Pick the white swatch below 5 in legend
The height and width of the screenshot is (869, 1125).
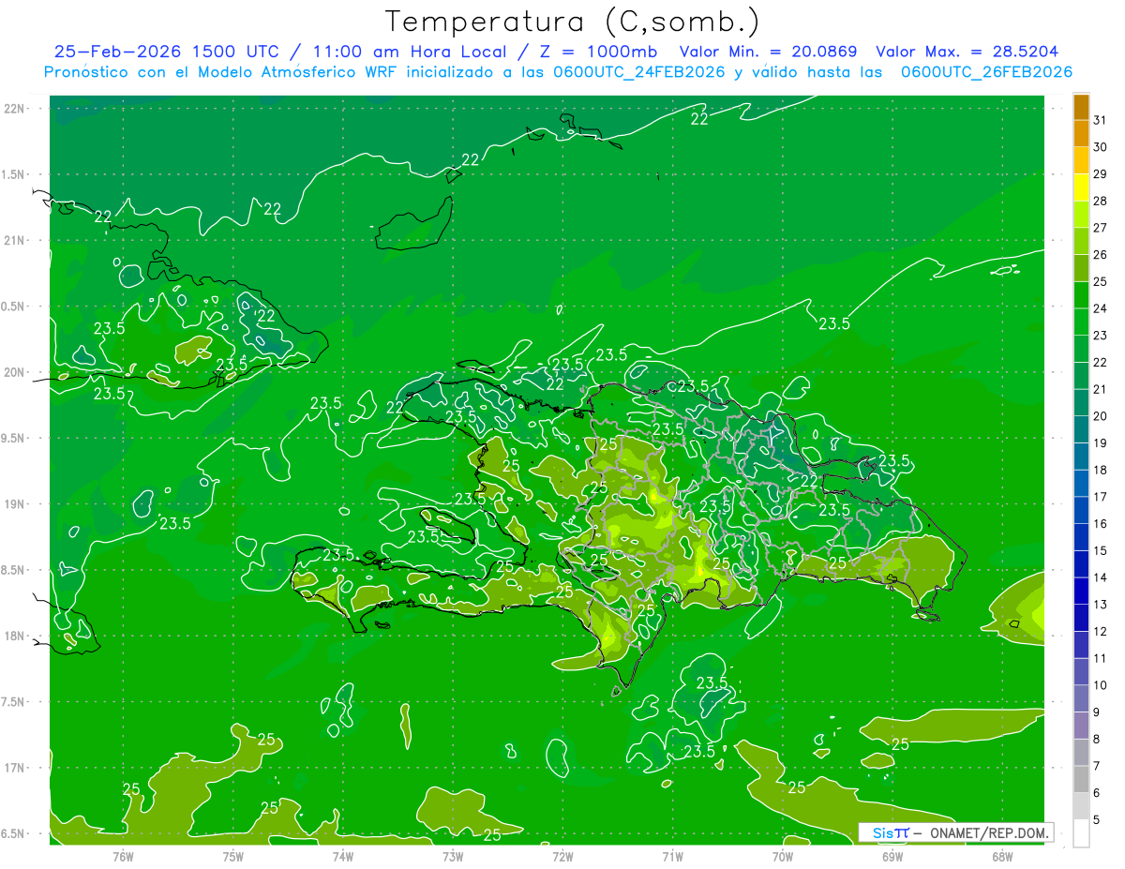point(1081,833)
